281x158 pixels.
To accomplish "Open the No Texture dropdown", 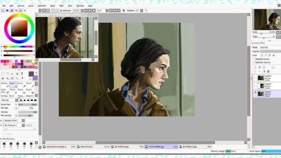I will (23, 126).
